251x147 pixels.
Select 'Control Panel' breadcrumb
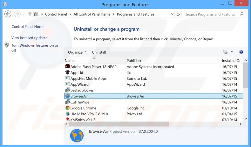[56, 14]
